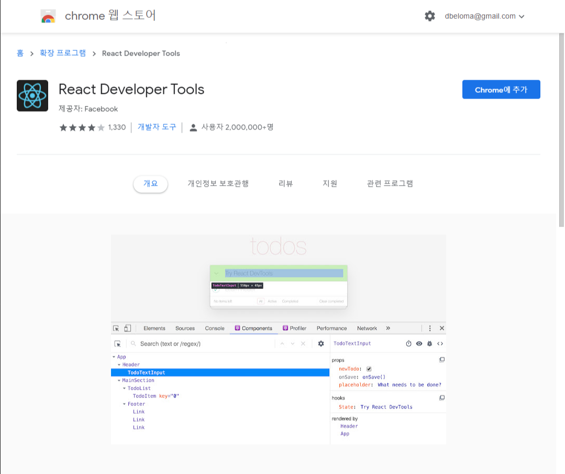Clear the component search with X icon
Viewport: 565px width, 474px height.
(x=303, y=344)
